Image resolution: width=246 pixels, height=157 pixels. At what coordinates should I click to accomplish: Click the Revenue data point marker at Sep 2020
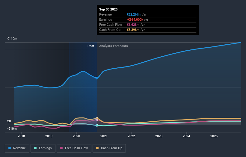[97, 78]
